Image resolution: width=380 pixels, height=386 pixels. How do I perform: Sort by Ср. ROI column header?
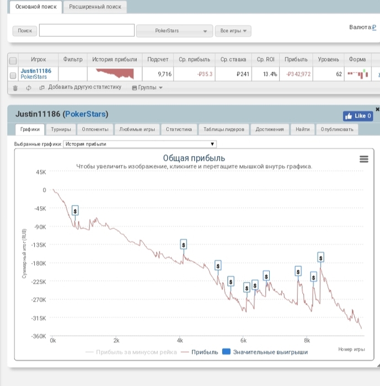coord(265,60)
